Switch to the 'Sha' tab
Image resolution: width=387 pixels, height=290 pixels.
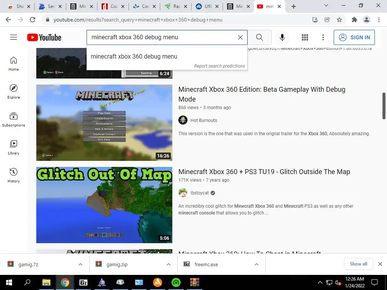coord(16,6)
